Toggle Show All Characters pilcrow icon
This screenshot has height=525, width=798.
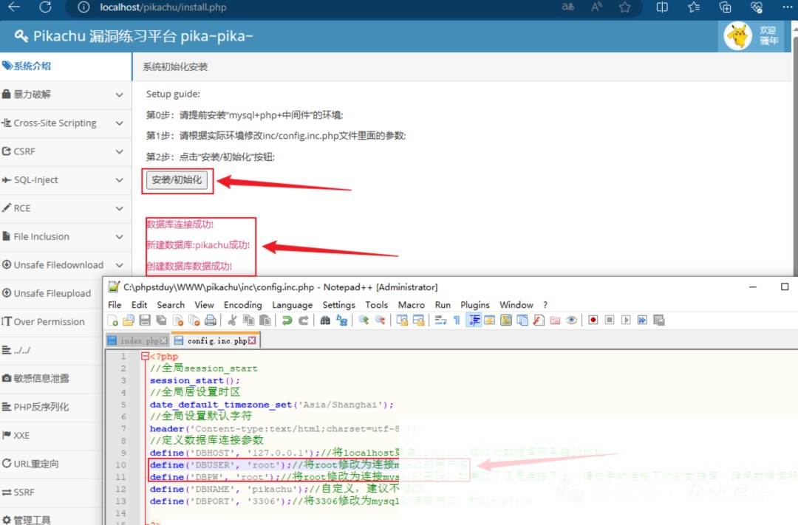(x=457, y=320)
